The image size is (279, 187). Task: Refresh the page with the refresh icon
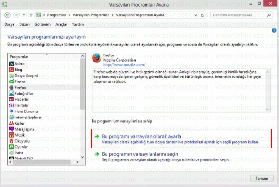coord(202,15)
